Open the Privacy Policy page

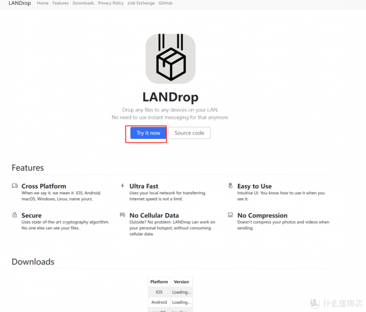pyautogui.click(x=110, y=4)
